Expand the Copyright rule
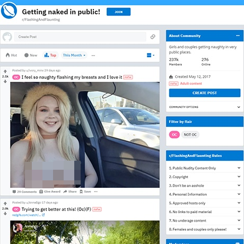 205,177
